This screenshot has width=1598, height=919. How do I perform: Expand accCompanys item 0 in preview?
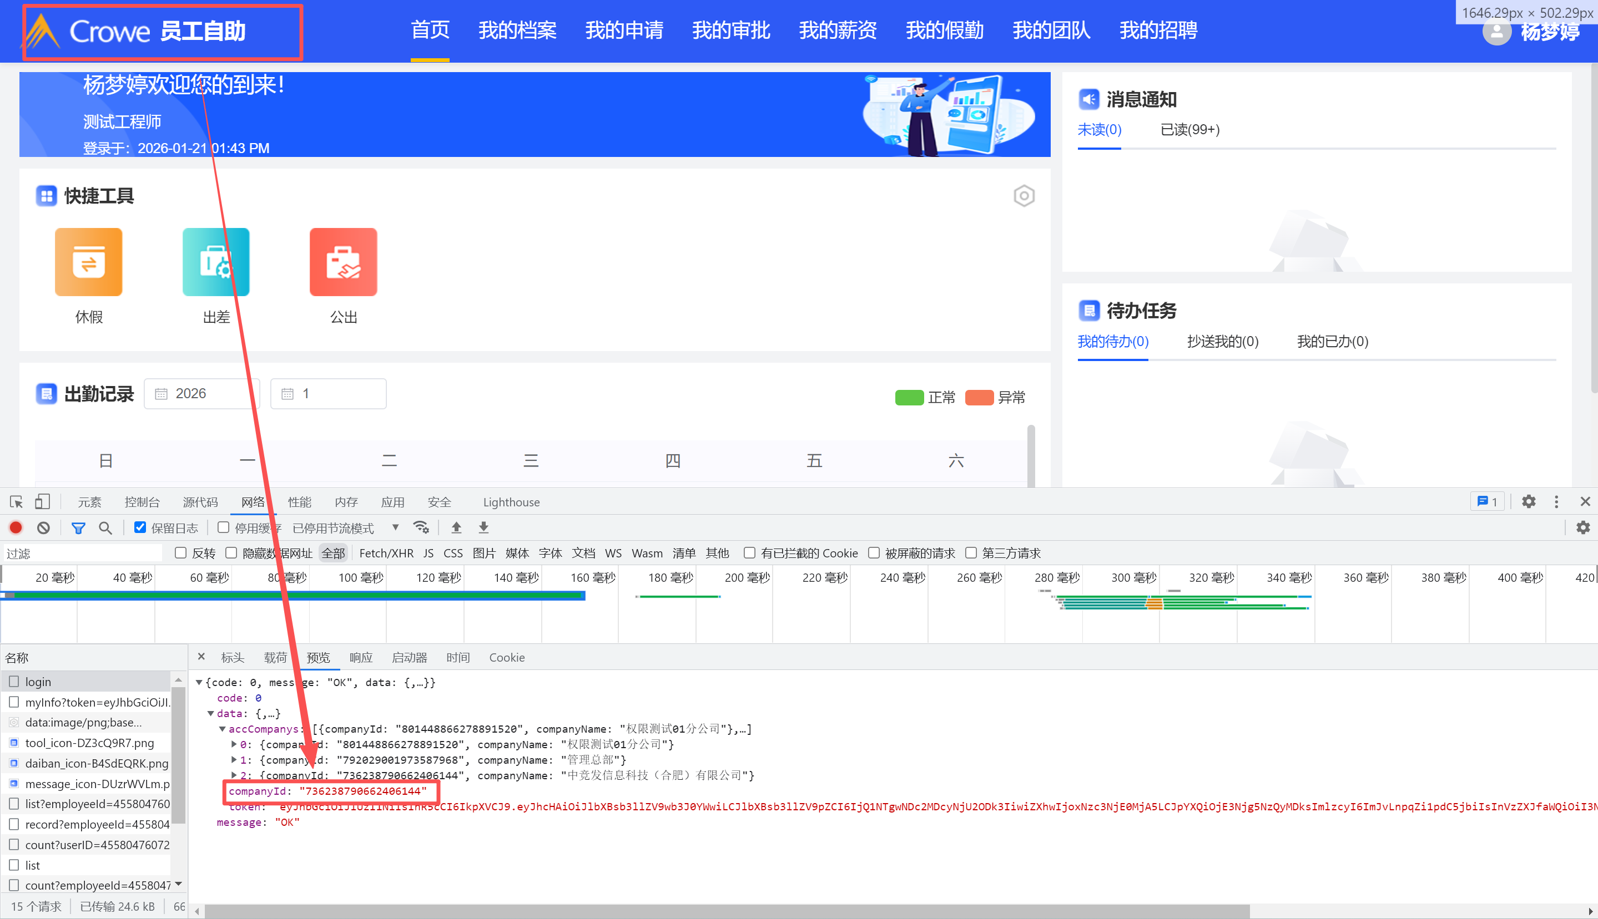[234, 745]
